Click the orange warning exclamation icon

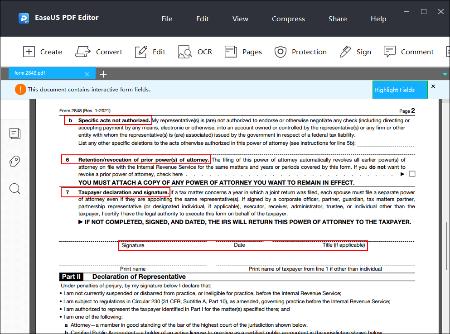point(20,90)
